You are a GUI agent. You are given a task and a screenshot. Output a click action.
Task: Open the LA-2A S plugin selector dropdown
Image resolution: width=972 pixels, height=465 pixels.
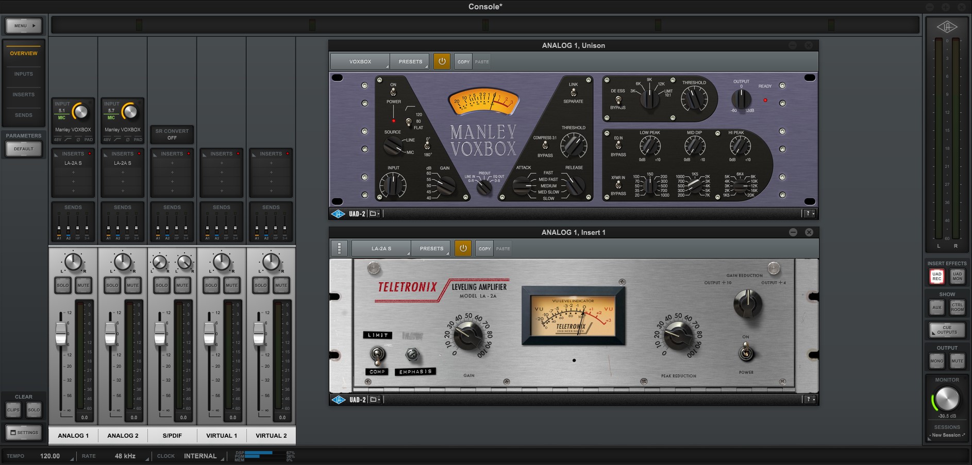point(381,248)
